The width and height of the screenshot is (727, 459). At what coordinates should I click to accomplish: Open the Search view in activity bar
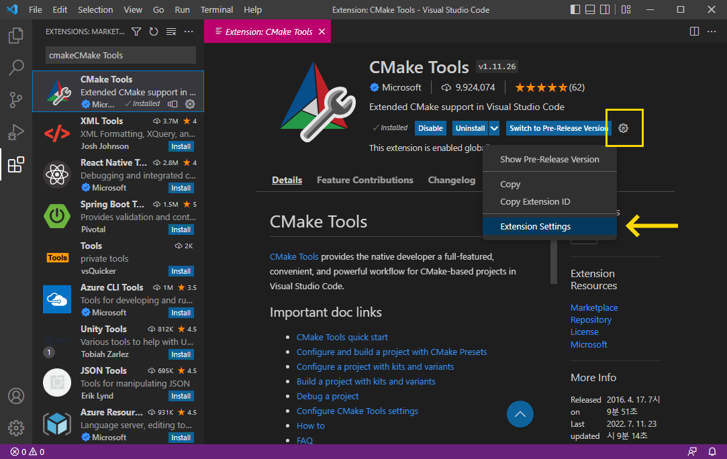15,68
